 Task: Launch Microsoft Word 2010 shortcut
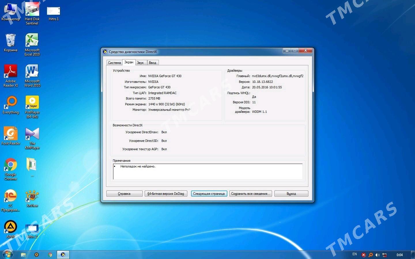point(32,76)
